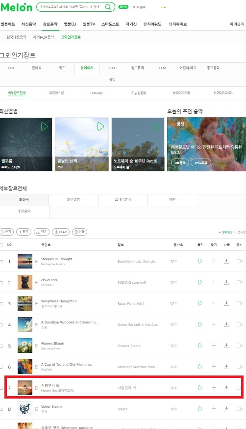This screenshot has width=246, height=429.
Task: Switch to the 최신앨범 tab
Action: click(x=74, y=200)
